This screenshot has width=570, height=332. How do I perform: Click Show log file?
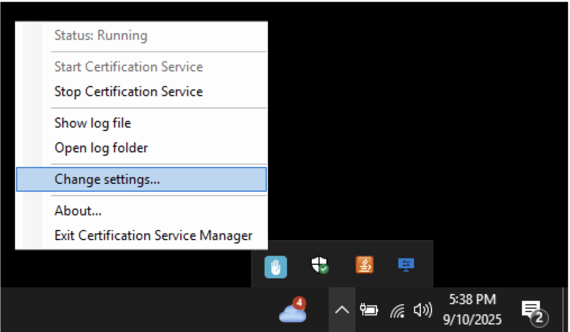[93, 123]
